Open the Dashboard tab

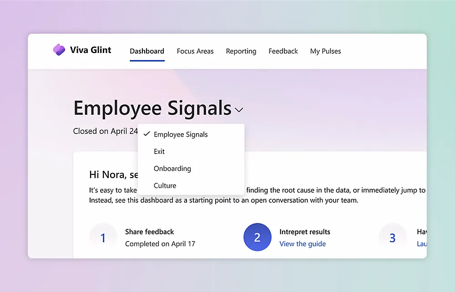147,51
